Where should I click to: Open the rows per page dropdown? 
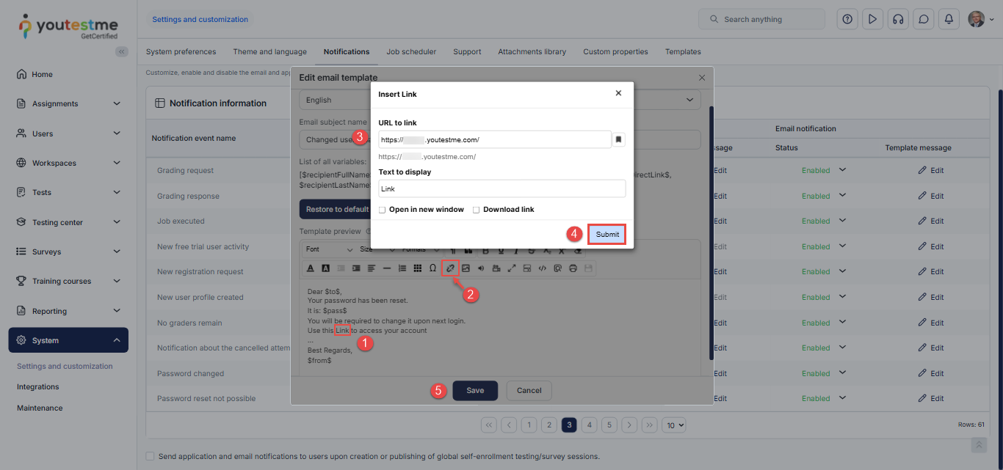click(x=673, y=425)
